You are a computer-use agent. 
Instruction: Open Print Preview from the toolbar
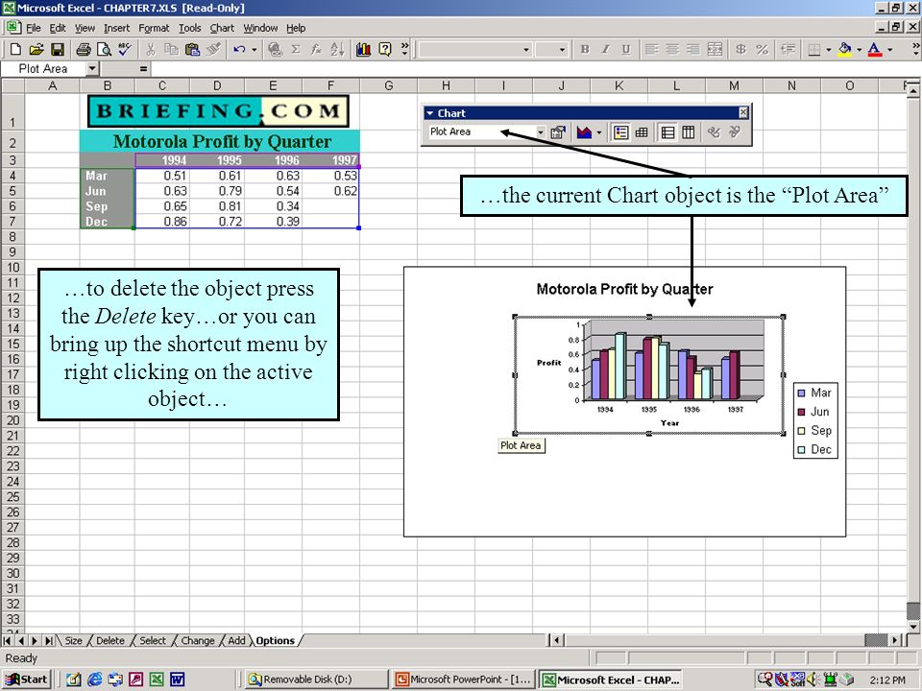104,49
